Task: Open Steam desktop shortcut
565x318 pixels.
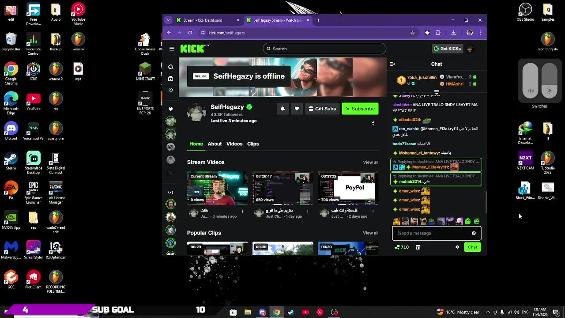Action: coord(11,161)
